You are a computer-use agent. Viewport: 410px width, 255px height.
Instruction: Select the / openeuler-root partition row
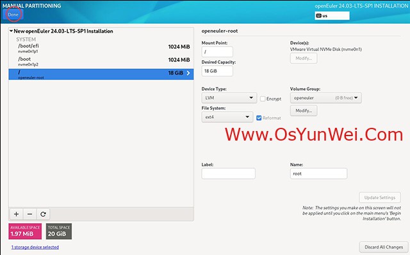point(101,74)
